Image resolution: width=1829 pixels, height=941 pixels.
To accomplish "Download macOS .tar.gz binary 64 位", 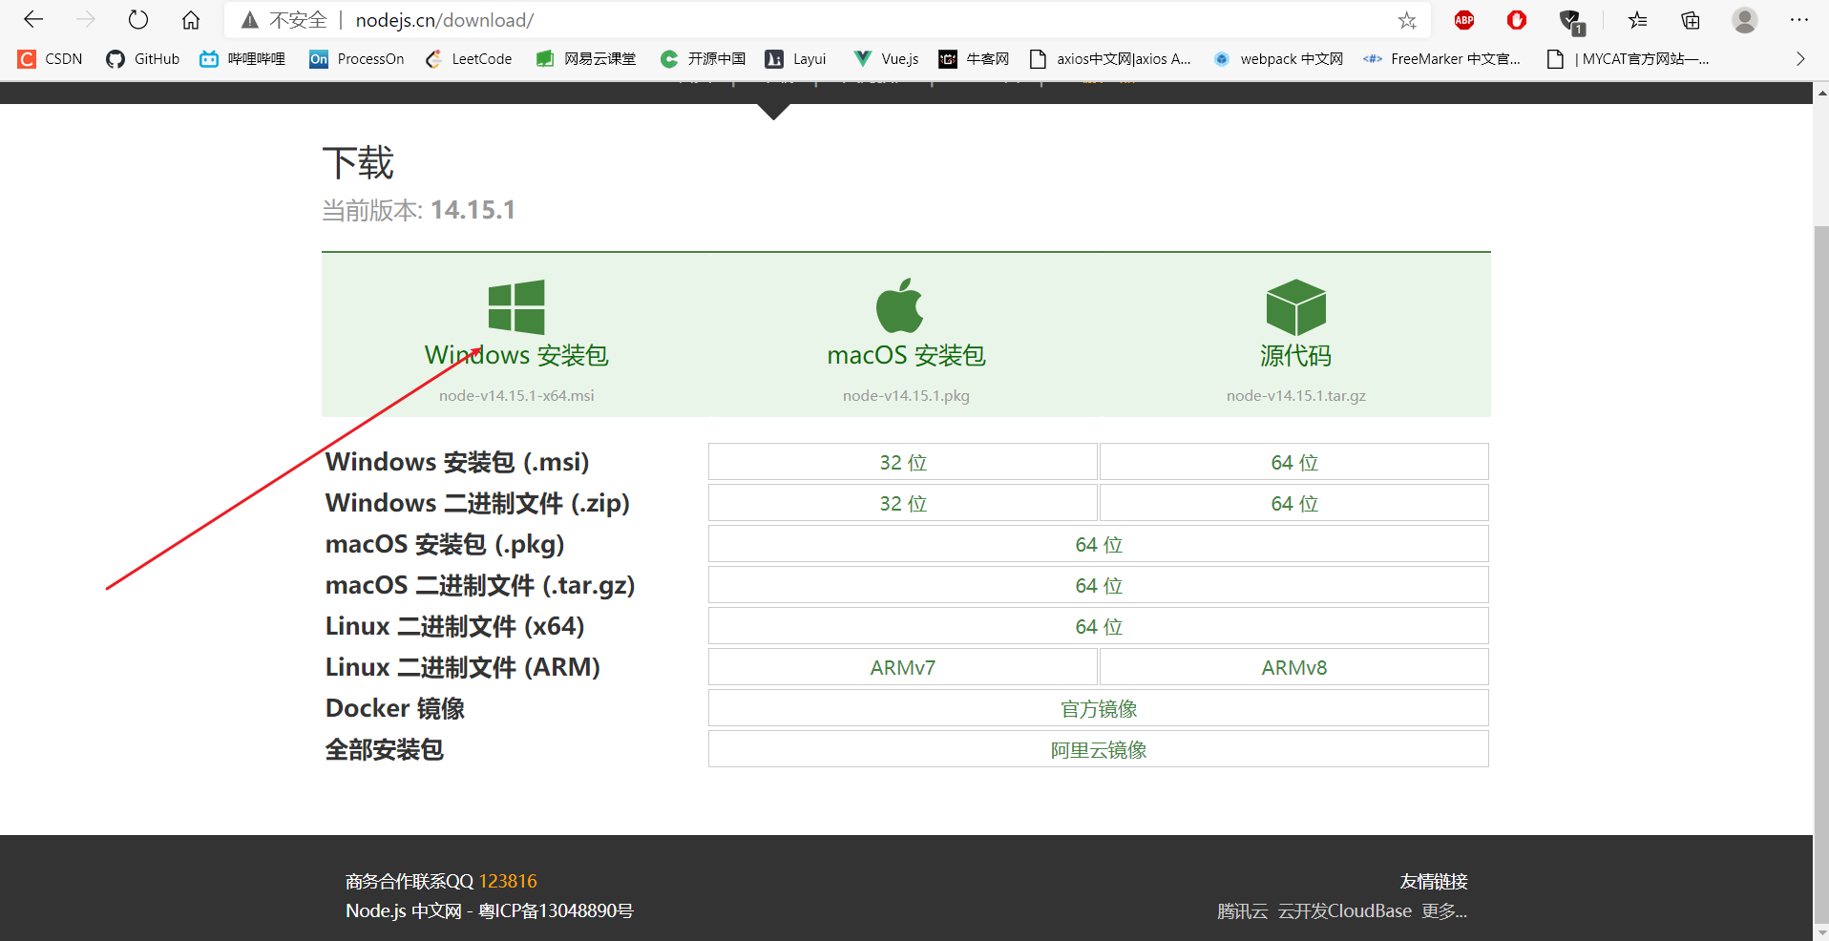I will [x=1099, y=585].
